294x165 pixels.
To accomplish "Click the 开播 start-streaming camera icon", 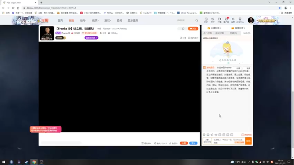I will click(x=219, y=20).
